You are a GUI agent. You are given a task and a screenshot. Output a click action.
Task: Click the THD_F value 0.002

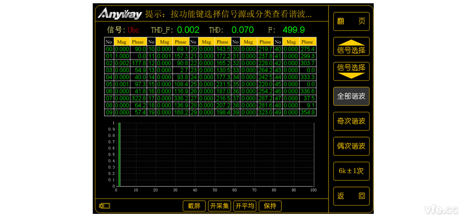188,30
